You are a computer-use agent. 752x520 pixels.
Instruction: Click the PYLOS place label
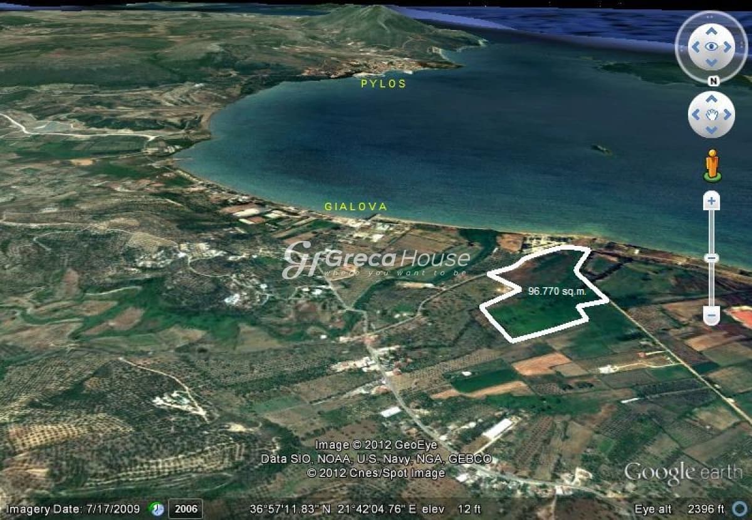coord(384,83)
